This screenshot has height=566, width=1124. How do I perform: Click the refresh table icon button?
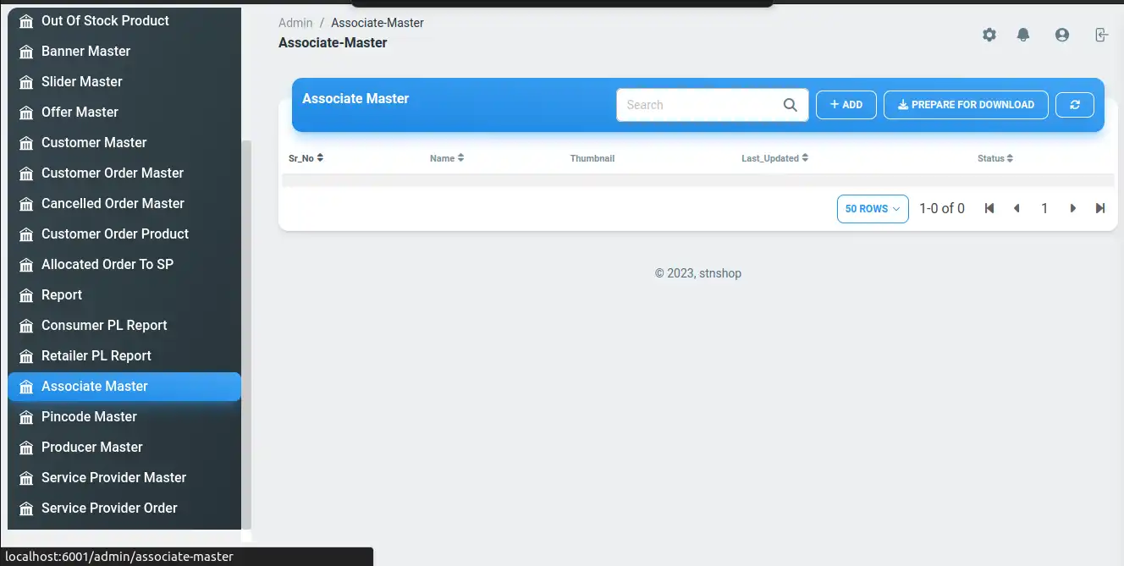(1075, 105)
